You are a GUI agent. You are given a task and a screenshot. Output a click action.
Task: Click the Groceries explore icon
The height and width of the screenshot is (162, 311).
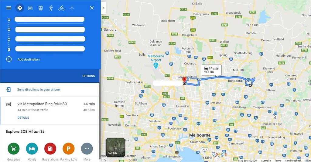click(x=13, y=149)
